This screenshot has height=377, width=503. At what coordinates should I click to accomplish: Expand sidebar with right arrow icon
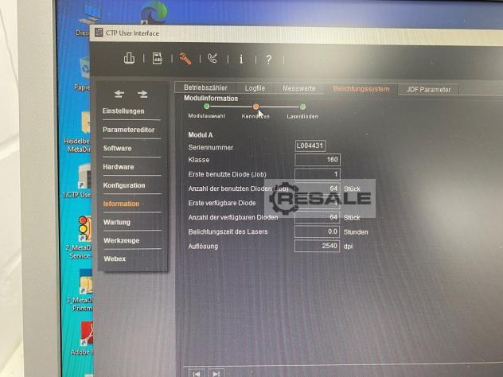tap(142, 94)
